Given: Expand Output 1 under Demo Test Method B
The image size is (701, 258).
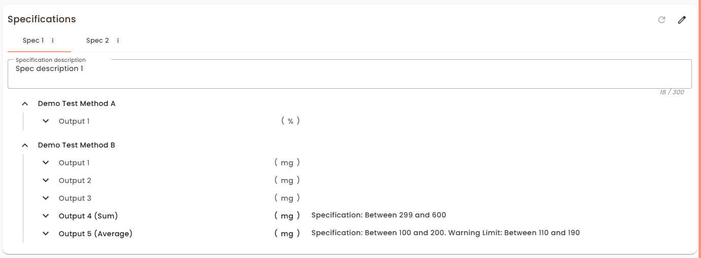Looking at the screenshot, I should (46, 163).
